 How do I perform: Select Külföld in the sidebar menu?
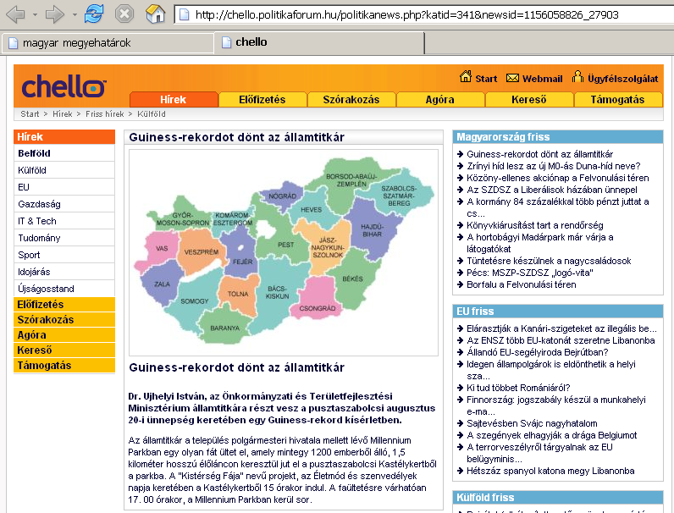(64, 170)
